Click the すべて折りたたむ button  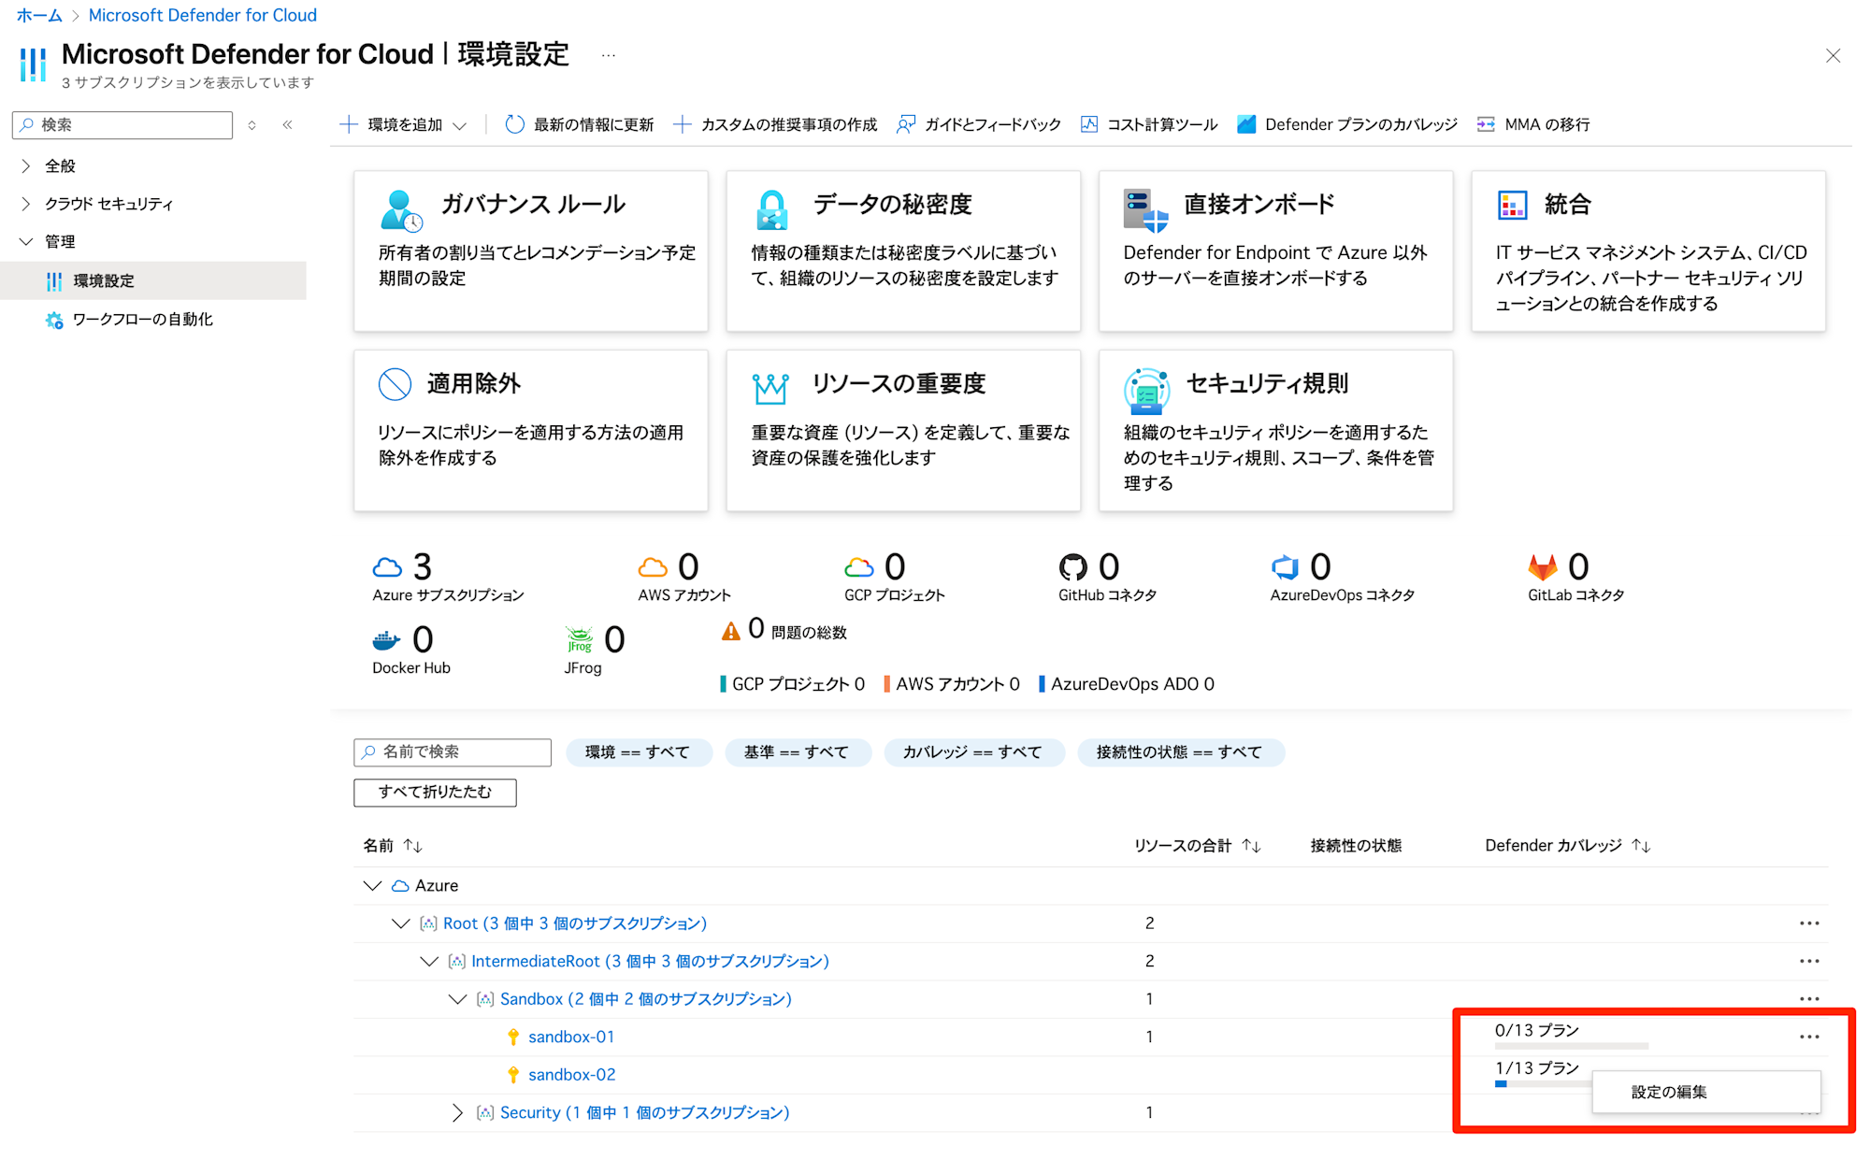[x=435, y=793]
